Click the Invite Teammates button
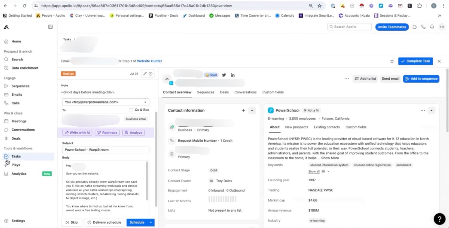Viewport: 449px width, 228px height. click(x=392, y=27)
